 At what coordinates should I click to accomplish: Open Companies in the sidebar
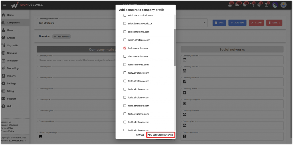coord(15,23)
